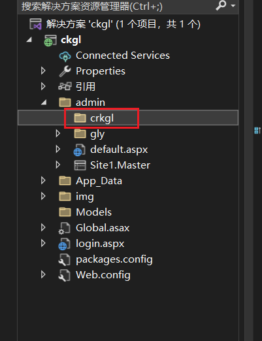Expand the login.aspx node

(43, 243)
